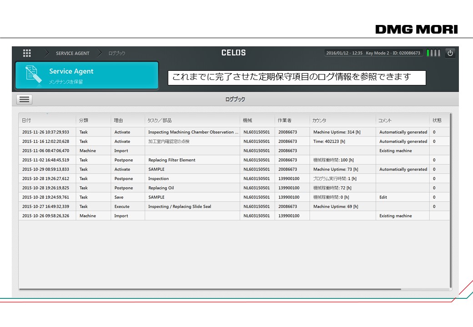Click Machine Uptime: 314 [h] counter cell
The height and width of the screenshot is (327, 473).
point(342,132)
